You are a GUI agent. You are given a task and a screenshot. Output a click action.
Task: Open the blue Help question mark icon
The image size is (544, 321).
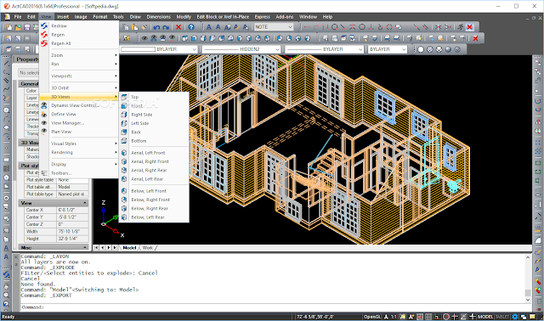191,27
